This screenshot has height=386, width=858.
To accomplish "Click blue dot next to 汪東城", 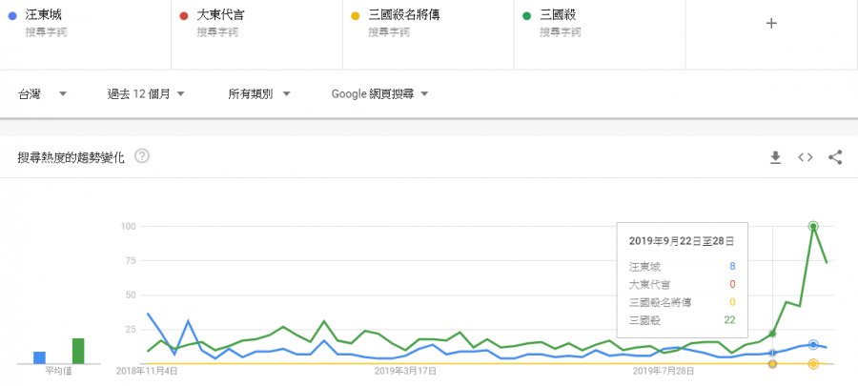I will (11, 16).
